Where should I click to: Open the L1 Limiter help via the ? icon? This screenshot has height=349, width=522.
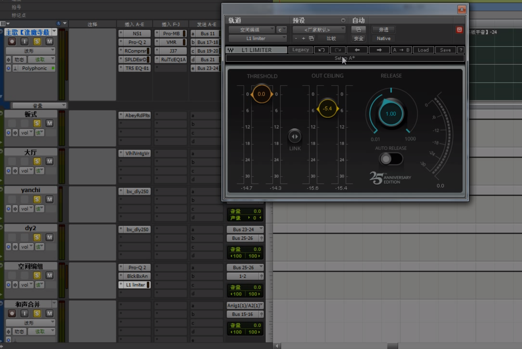(460, 50)
